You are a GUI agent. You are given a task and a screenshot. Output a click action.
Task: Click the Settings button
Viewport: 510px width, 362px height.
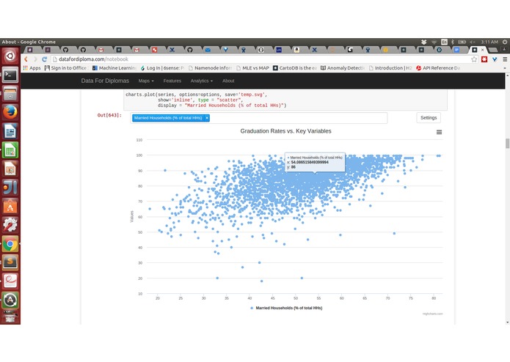pyautogui.click(x=429, y=117)
